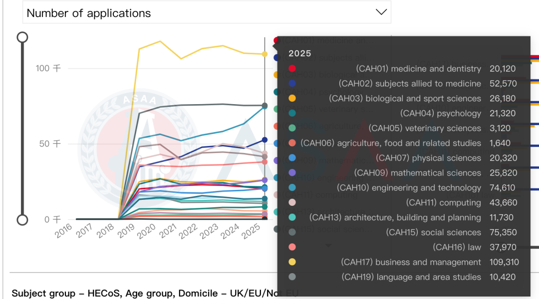Click the purple dot beside mathematical sciences in tooltip
The height and width of the screenshot is (299, 539).
tap(292, 173)
